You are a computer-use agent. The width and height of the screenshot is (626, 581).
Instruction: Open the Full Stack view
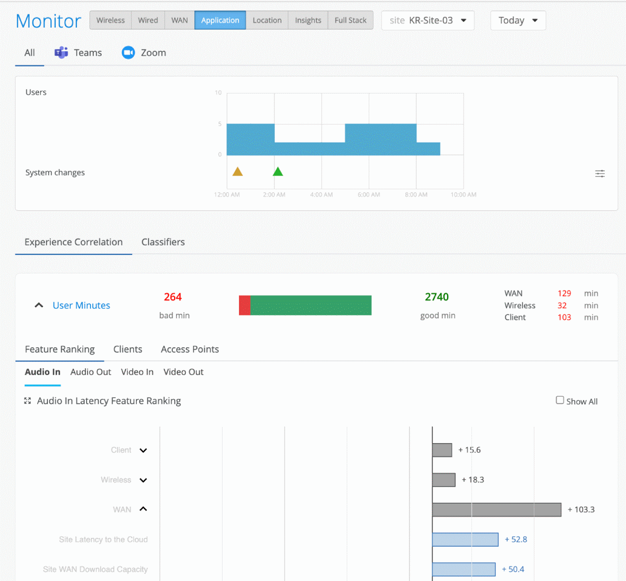pos(350,20)
